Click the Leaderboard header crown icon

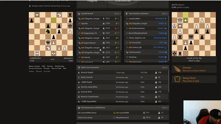[x=79, y=14]
